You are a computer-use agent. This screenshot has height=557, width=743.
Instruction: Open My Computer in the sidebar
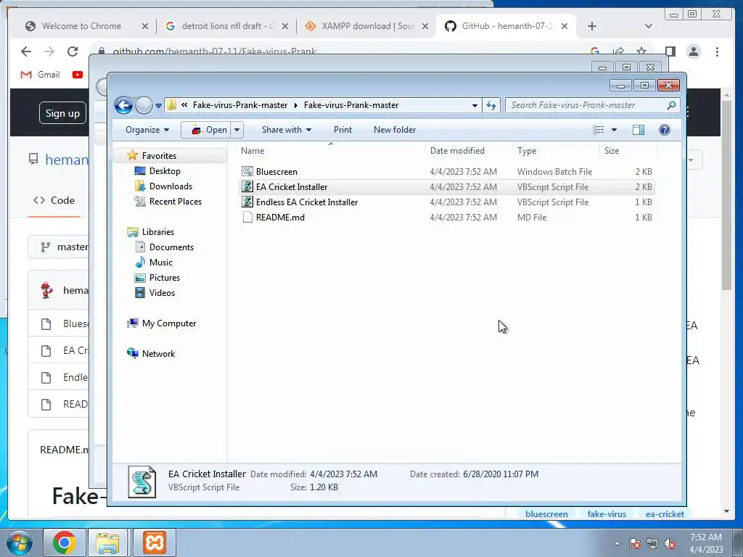[168, 323]
